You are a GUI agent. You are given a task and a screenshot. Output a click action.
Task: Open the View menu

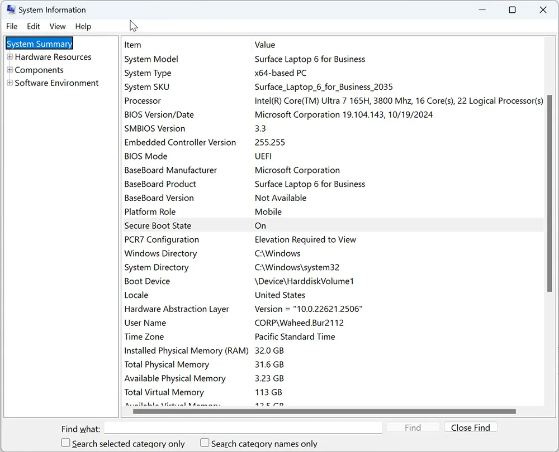(57, 26)
